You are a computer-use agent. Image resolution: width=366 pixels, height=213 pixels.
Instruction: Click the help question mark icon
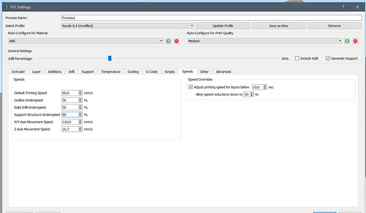[343, 7]
